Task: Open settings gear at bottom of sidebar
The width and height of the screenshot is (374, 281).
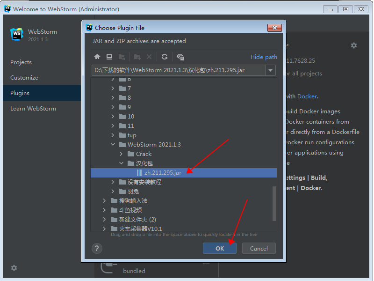Action: 14,268
